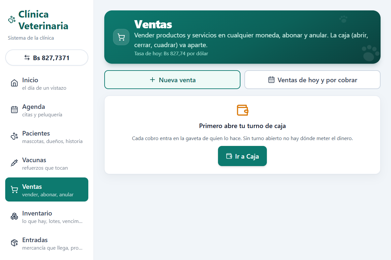Image resolution: width=391 pixels, height=260 pixels.
Task: Open Inicio in the sidebar menu
Action: [x=47, y=83]
